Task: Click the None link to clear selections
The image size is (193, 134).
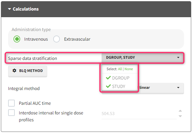Action: pyautogui.click(x=129, y=69)
